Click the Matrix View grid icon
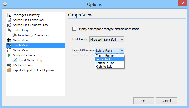 click(9, 40)
